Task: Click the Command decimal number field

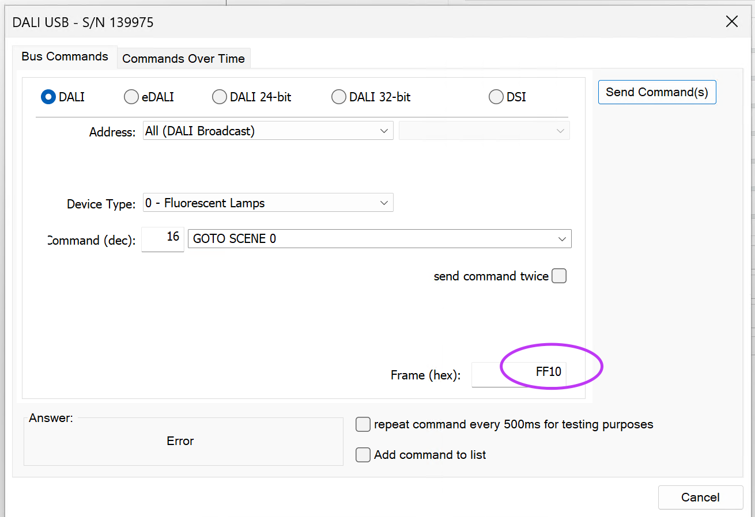Action: (163, 239)
